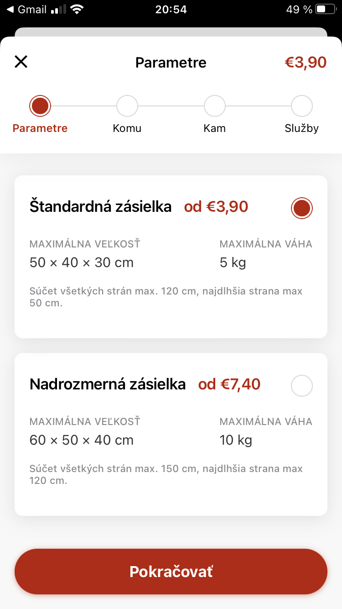Select Štandardná zásielka radio button
This screenshot has width=342, height=609.
coord(302,208)
